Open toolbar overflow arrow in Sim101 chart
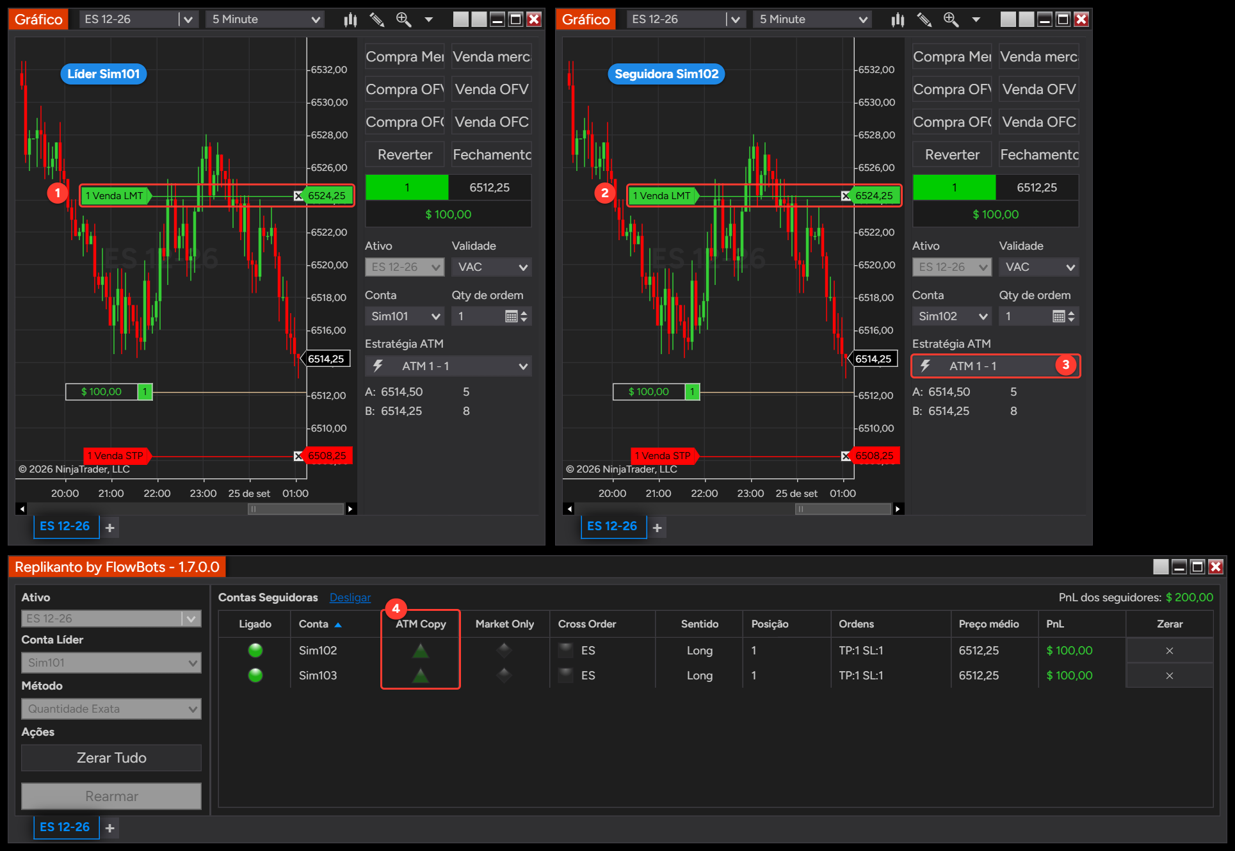Screen dimensions: 1235x851 tap(429, 20)
